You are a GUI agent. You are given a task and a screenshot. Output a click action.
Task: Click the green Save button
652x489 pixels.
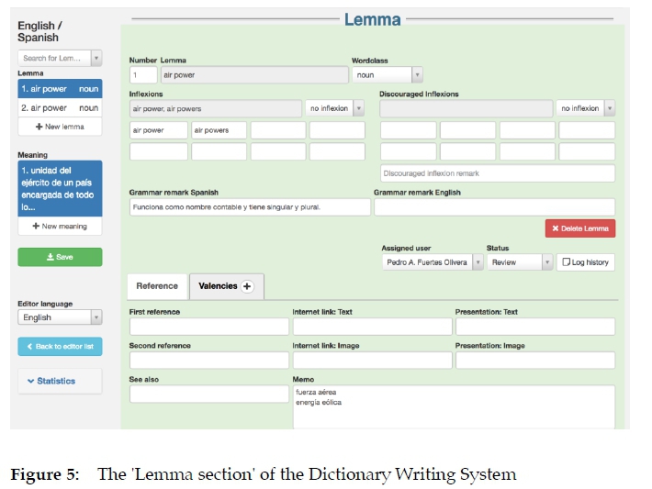click(x=60, y=257)
